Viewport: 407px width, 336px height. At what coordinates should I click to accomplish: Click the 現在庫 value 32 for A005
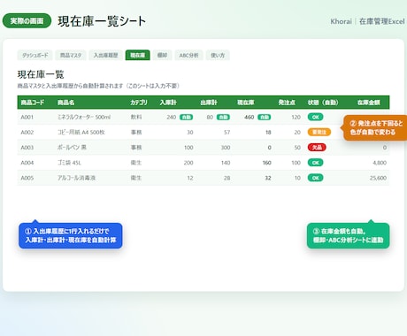(x=268, y=178)
